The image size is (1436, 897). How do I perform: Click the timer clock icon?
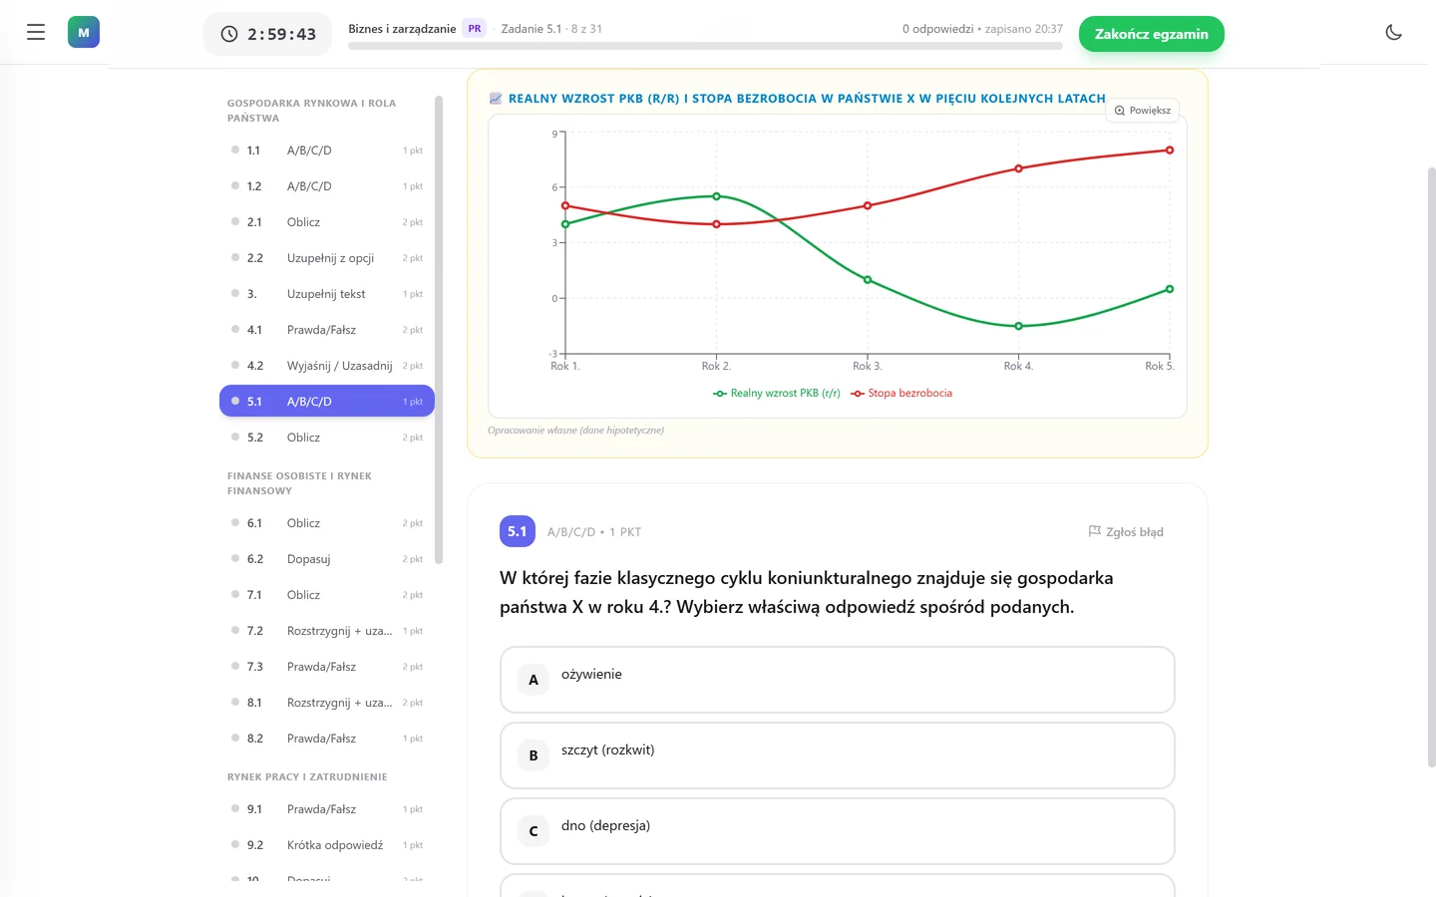229,34
